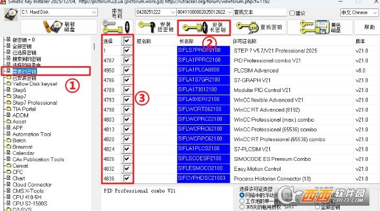380x211 pixels.
Task: Select the 工作地的单一授权 radio button
Action: 242,201
